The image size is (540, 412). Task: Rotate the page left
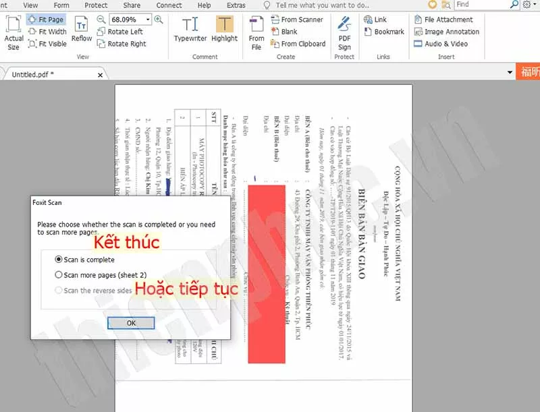[x=119, y=32]
